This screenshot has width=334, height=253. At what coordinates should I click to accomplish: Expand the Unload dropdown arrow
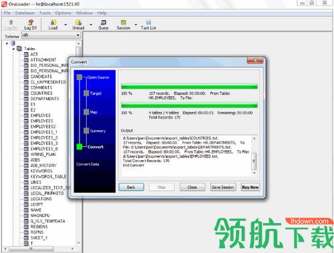[x=91, y=25]
